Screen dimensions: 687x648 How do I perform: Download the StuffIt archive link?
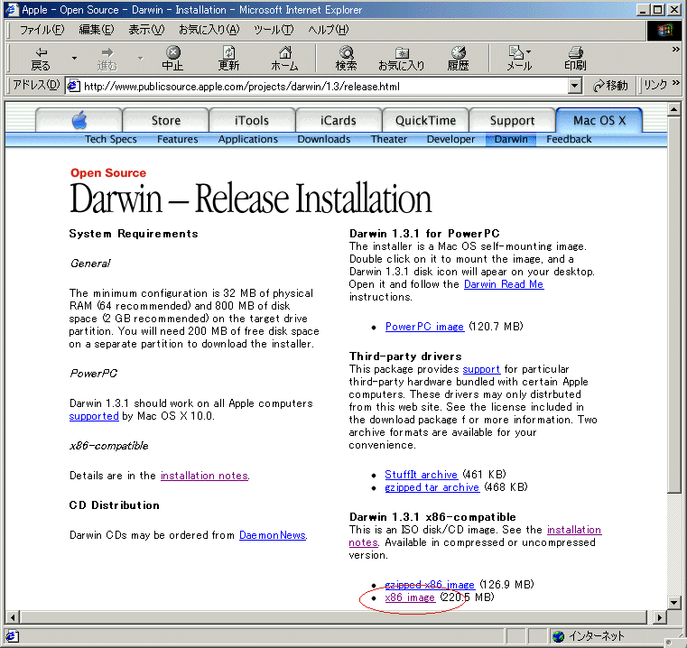(x=421, y=475)
